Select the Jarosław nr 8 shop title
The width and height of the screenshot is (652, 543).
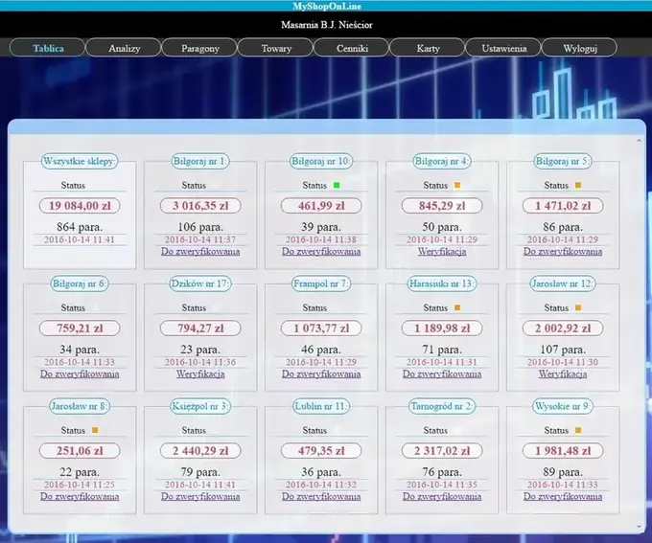point(80,406)
